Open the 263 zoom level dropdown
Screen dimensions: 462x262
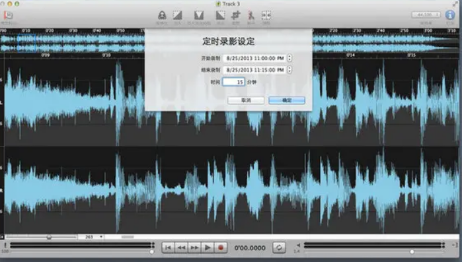[92, 237]
